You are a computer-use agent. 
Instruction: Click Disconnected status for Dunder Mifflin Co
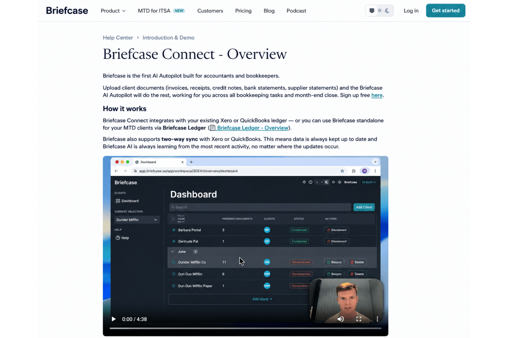[301, 262]
